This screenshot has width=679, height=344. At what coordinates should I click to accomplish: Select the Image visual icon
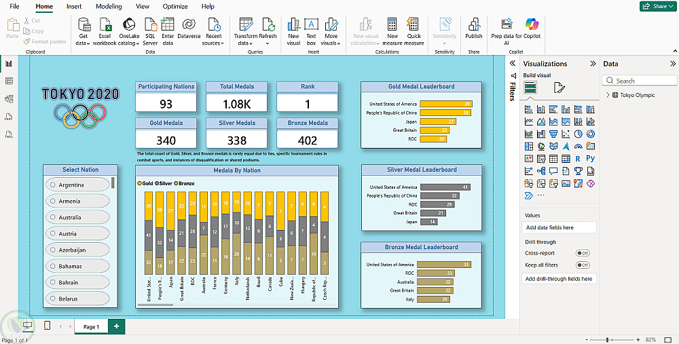pyautogui.click(x=566, y=183)
